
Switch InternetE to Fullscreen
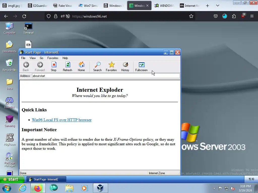141,66
